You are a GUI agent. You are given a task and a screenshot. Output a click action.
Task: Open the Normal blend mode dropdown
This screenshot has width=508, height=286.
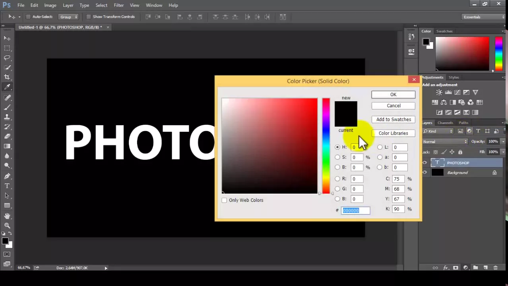click(x=445, y=141)
